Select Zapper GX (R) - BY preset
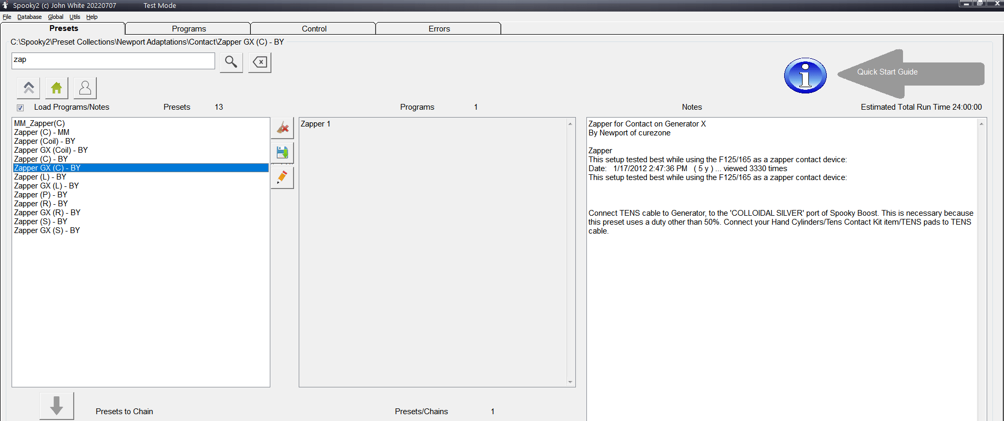 click(x=141, y=213)
